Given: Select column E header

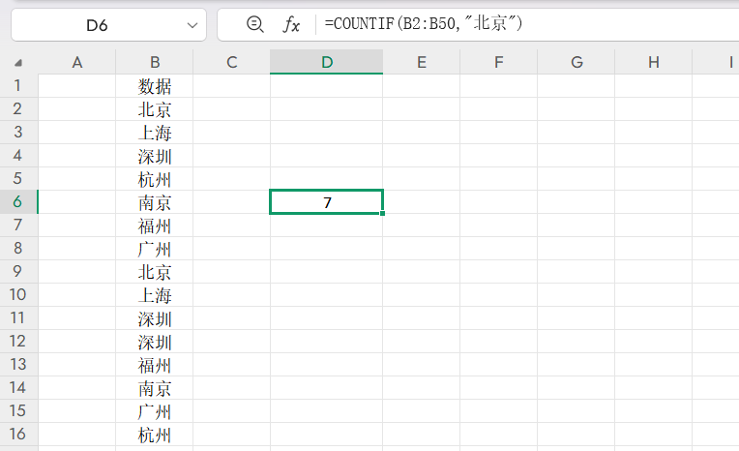Looking at the screenshot, I should click(422, 62).
